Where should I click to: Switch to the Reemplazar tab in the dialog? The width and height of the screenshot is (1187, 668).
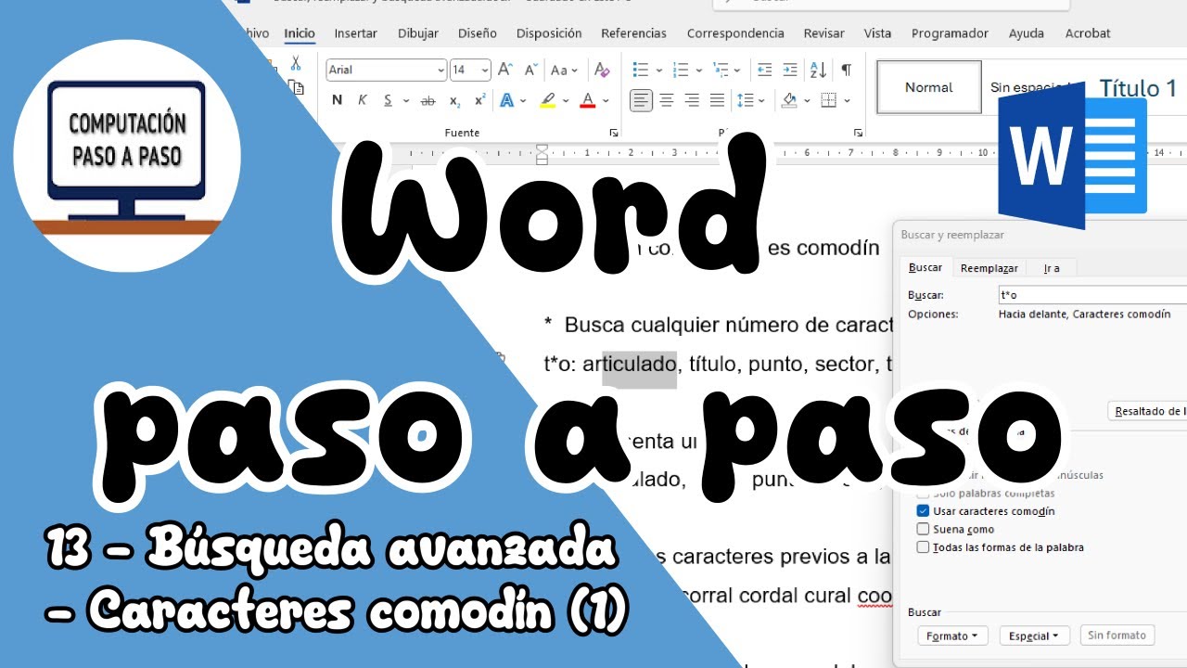click(x=989, y=268)
